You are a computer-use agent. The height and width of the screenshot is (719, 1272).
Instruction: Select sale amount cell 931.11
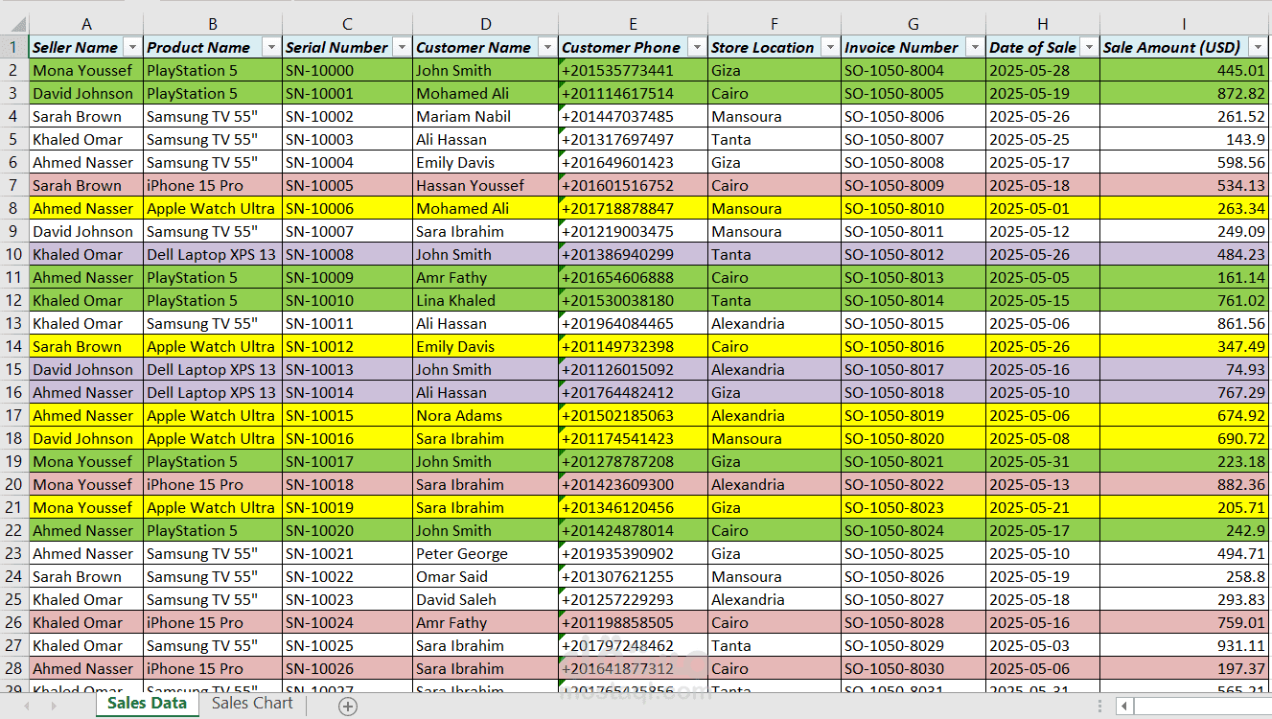1185,645
